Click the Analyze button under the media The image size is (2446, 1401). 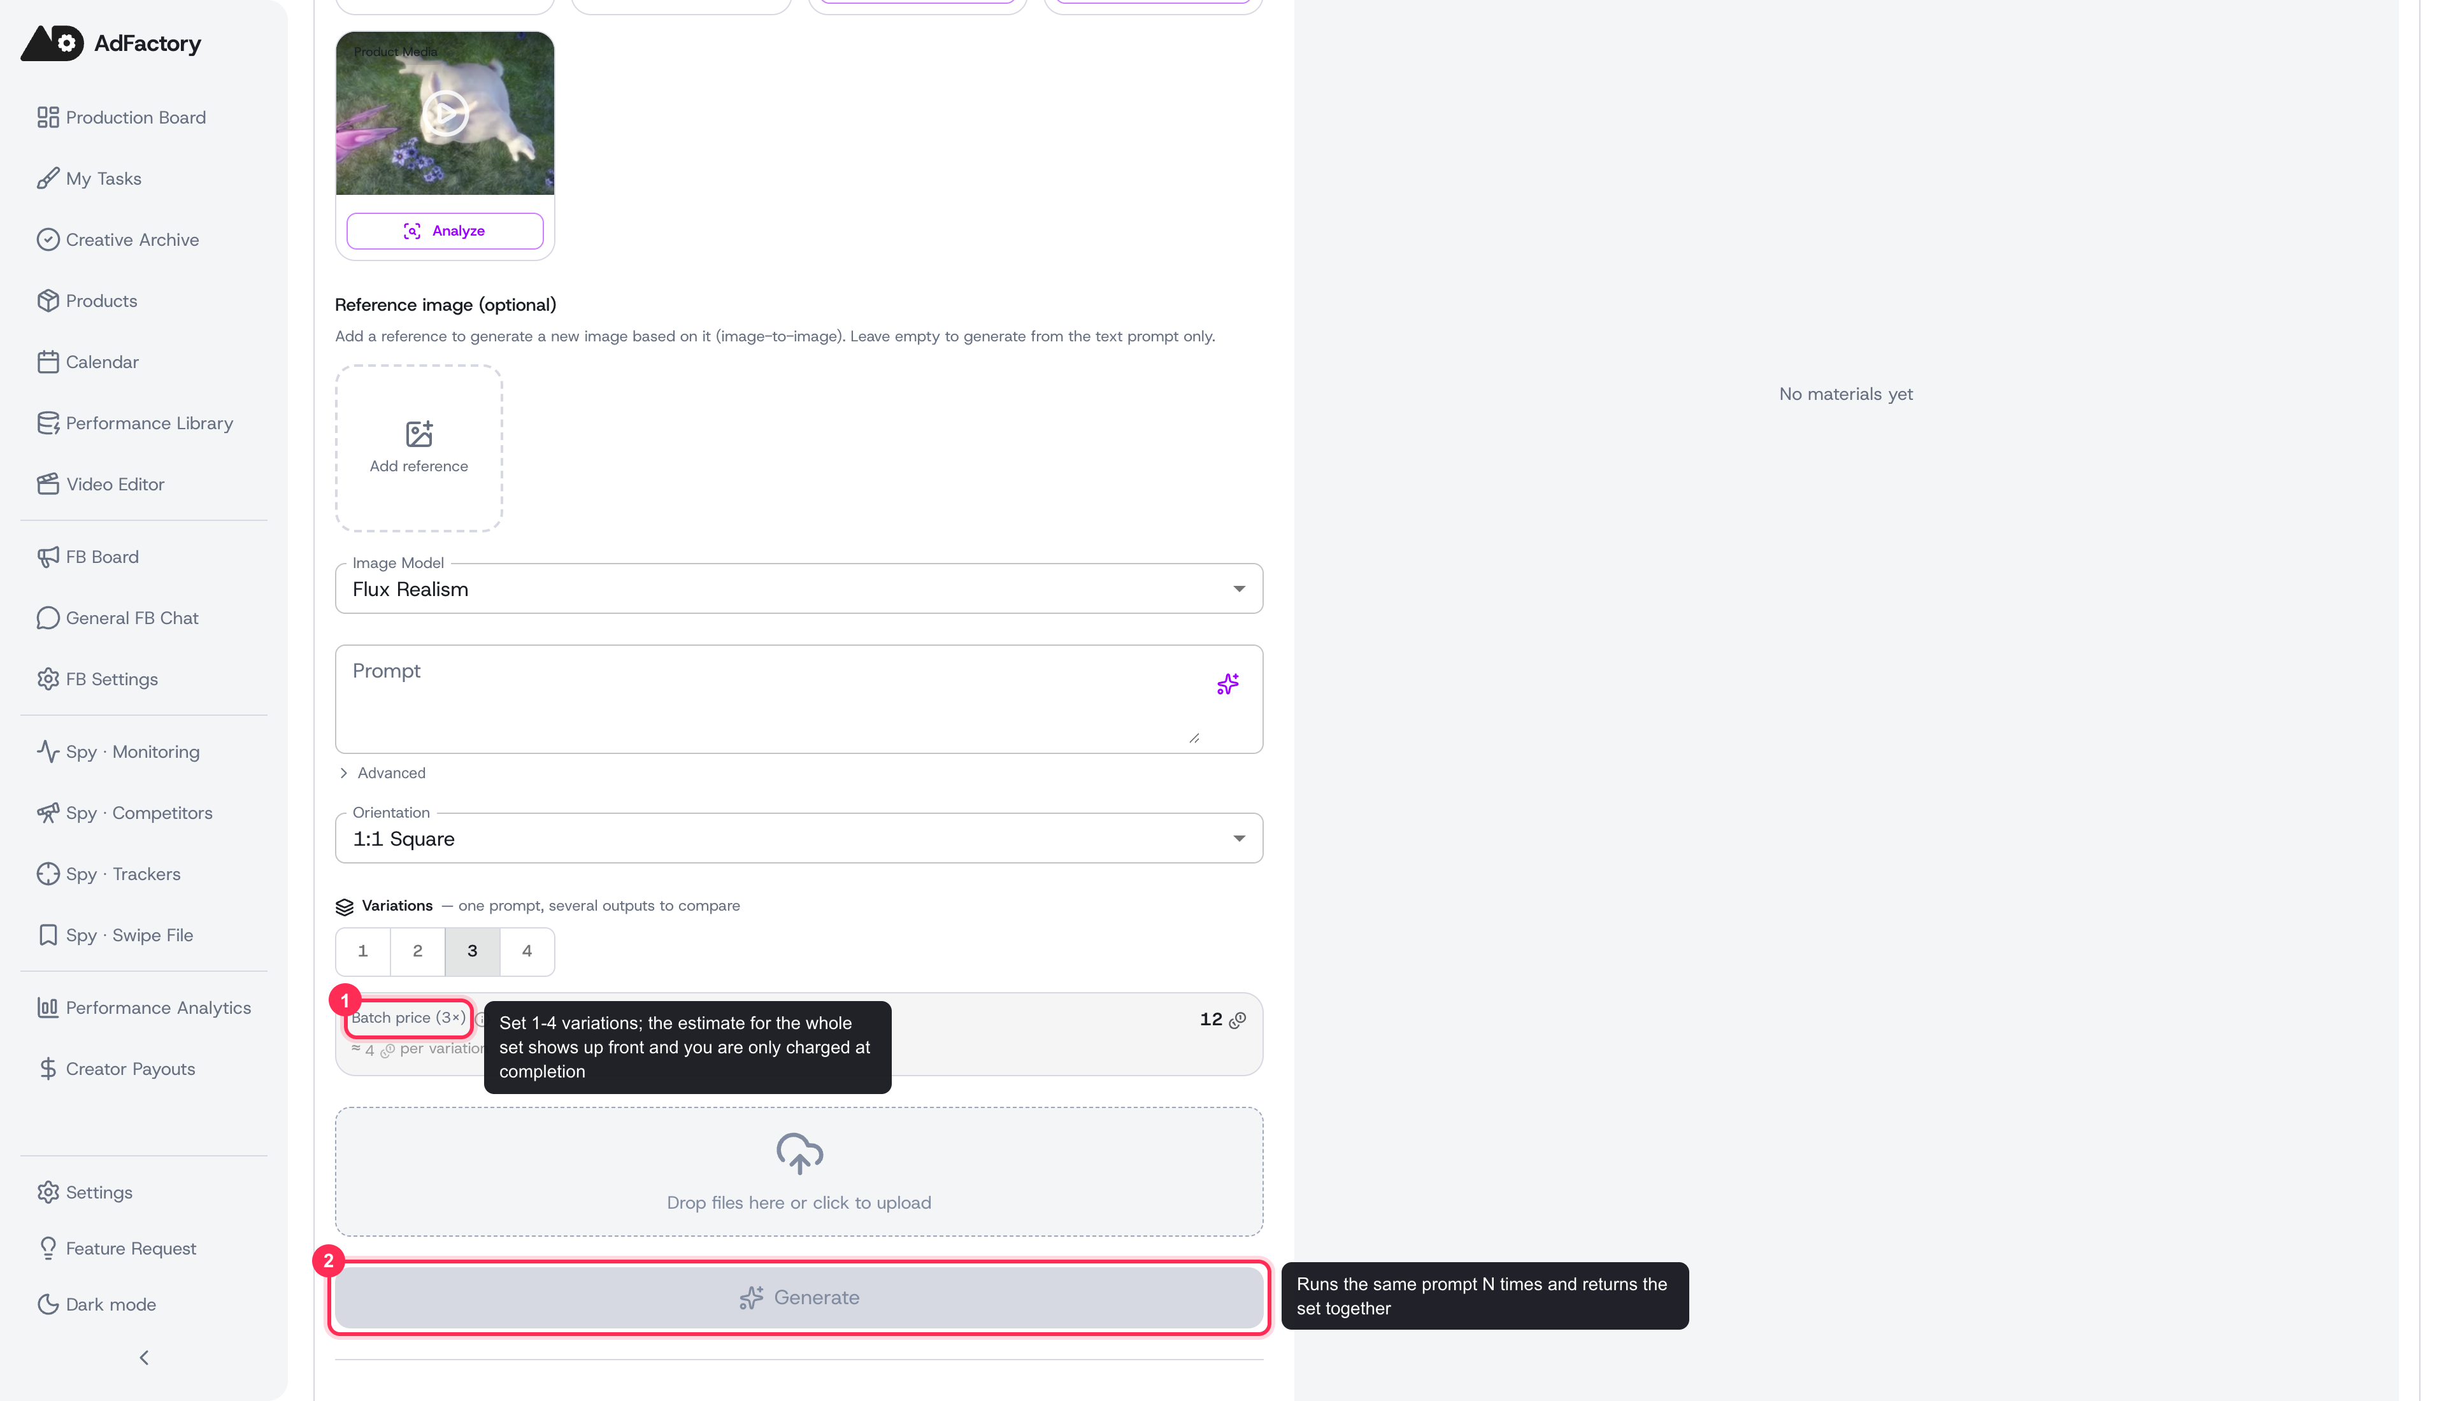(x=445, y=231)
